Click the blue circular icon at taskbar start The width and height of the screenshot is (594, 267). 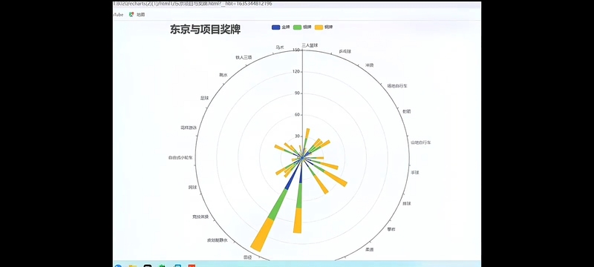118,266
